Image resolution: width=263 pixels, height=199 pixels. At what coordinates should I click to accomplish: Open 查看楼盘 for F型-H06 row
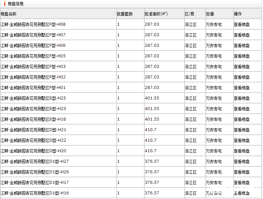[x=242, y=45]
